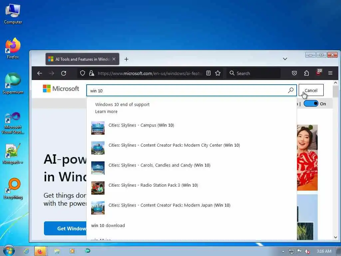Open a new Firefox tab

[x=126, y=59]
